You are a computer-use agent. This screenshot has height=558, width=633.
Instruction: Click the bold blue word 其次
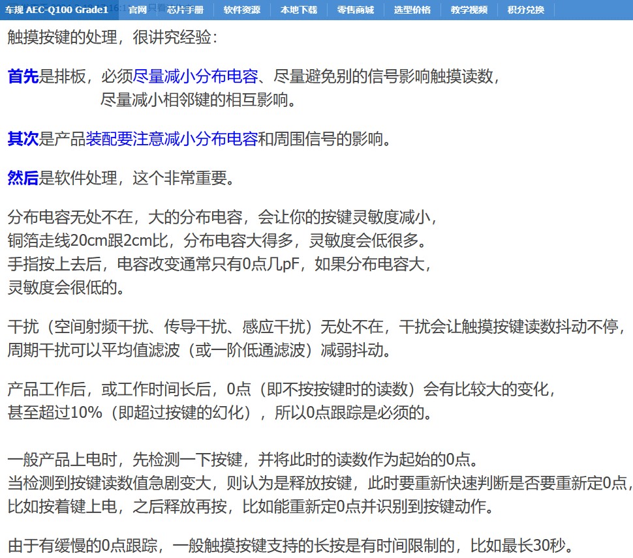(23, 139)
